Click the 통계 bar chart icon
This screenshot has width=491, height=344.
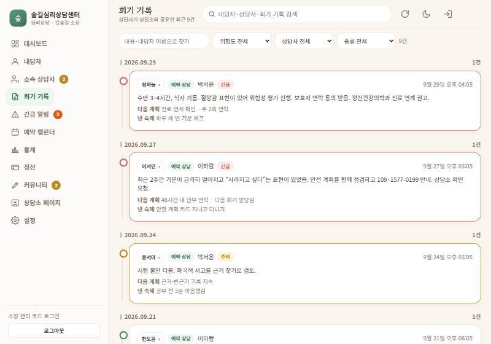pyautogui.click(x=15, y=150)
